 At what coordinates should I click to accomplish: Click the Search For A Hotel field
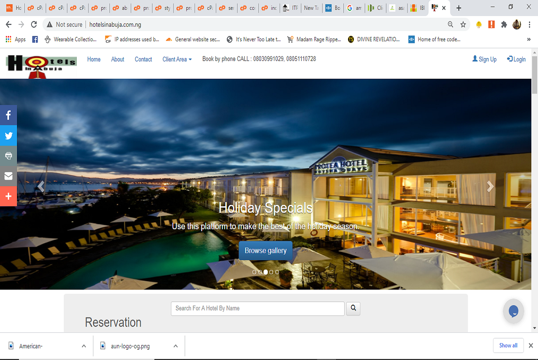coord(258,308)
